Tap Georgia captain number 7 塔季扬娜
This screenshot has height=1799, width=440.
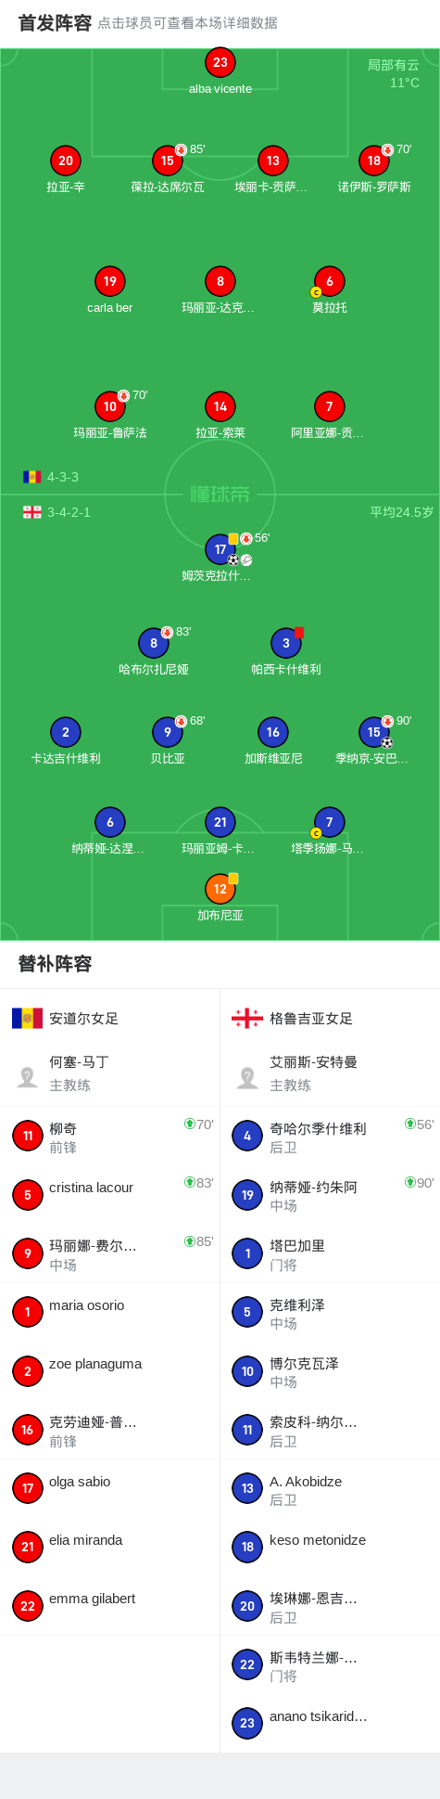tap(330, 822)
